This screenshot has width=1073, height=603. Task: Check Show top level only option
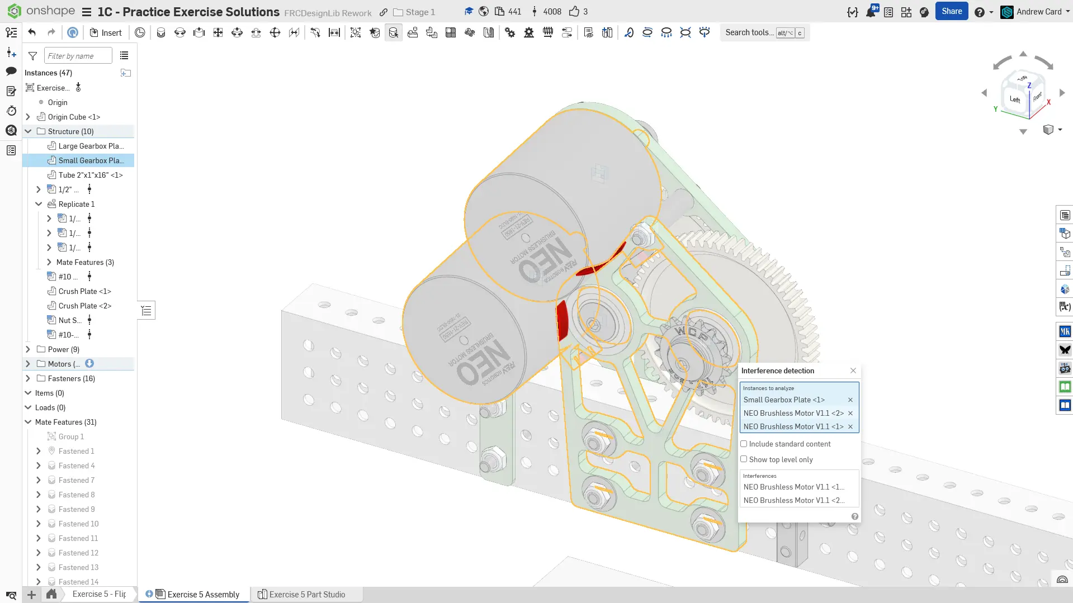point(744,459)
